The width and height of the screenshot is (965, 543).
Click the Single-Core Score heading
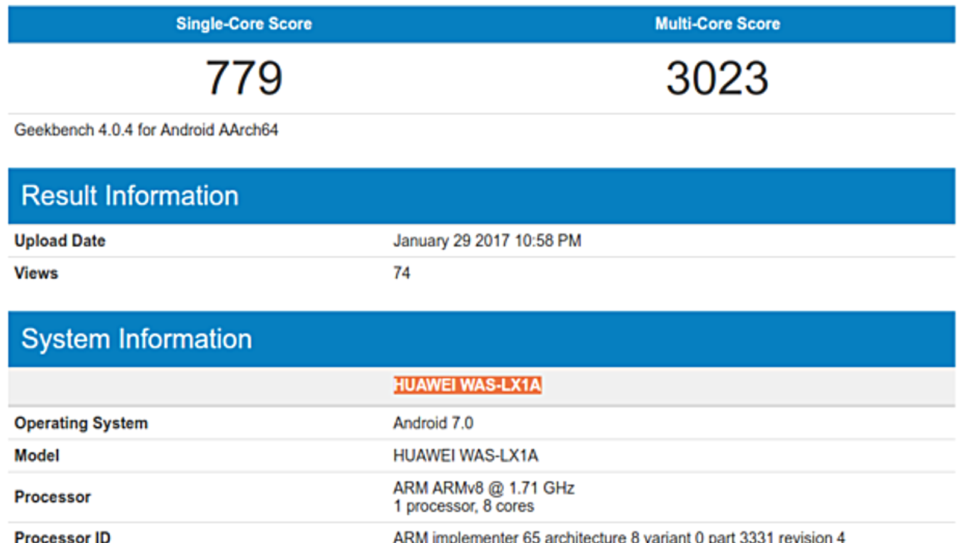pyautogui.click(x=244, y=24)
